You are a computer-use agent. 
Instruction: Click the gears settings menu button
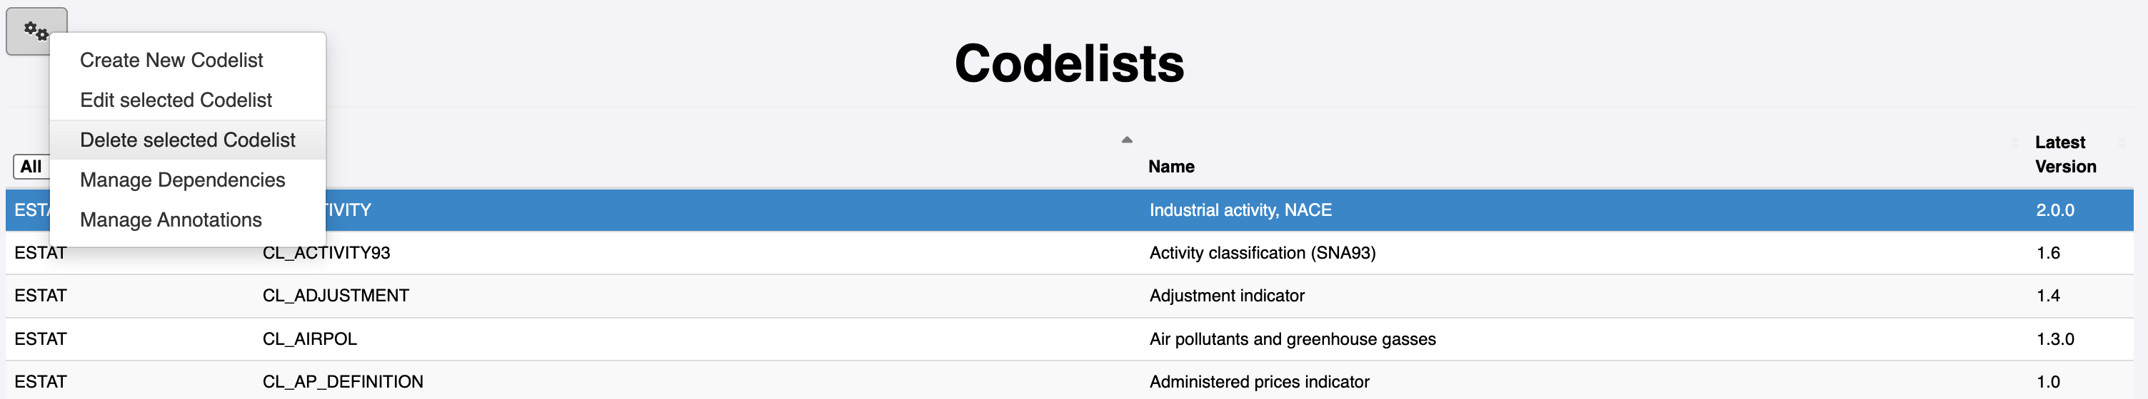click(x=36, y=31)
